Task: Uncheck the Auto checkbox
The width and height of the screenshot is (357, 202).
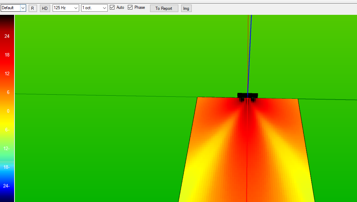Action: (112, 7)
